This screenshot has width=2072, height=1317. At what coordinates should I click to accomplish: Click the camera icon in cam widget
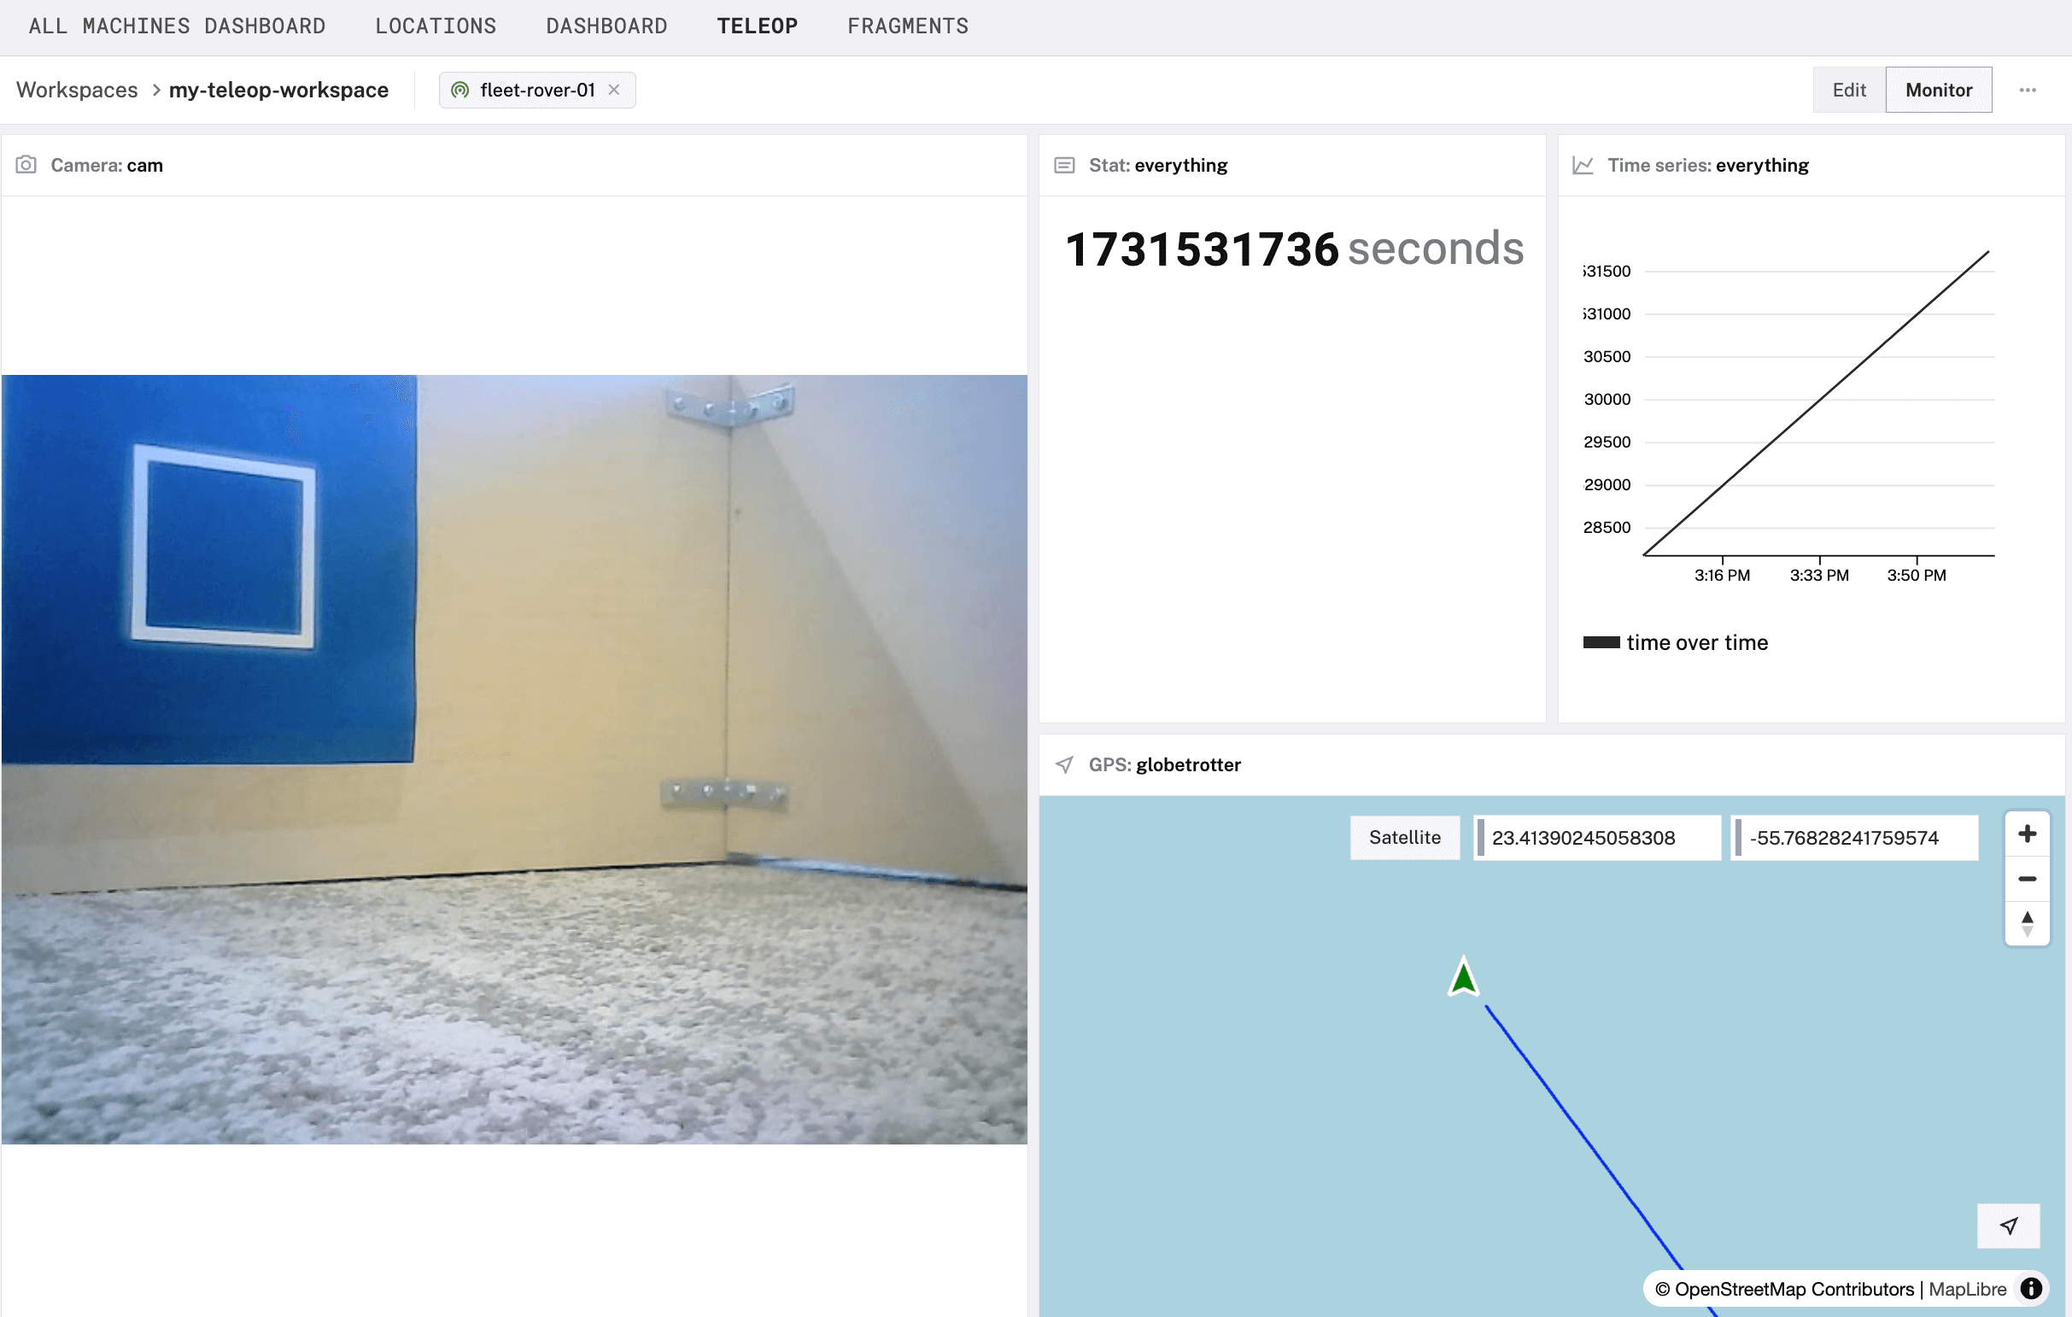(26, 164)
